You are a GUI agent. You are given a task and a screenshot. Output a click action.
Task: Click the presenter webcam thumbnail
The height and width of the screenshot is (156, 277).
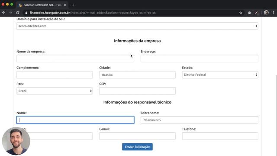click(16, 141)
